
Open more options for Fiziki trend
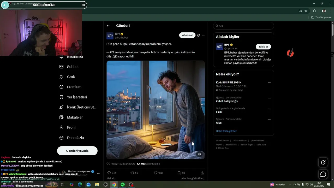(269, 109)
